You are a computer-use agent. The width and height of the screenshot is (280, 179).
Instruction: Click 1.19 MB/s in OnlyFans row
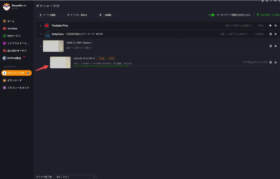click(258, 34)
